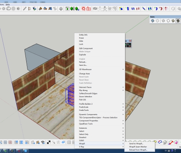The image size is (181, 153).
Task: Expand the Intersect Faces submenu
Action: (x=100, y=87)
